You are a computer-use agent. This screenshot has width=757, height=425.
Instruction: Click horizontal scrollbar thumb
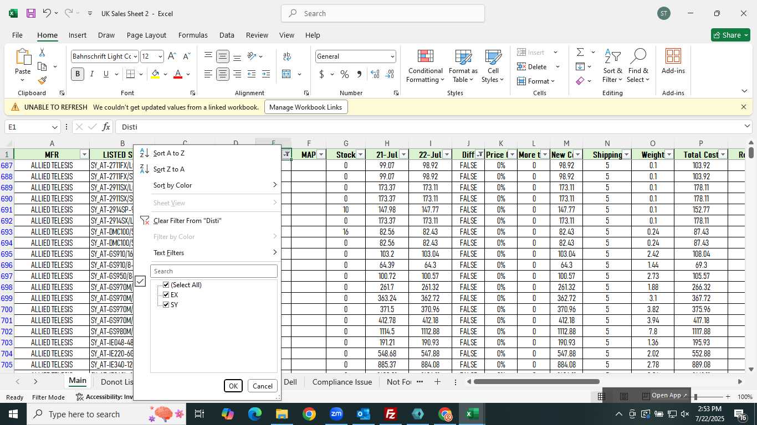(536, 381)
